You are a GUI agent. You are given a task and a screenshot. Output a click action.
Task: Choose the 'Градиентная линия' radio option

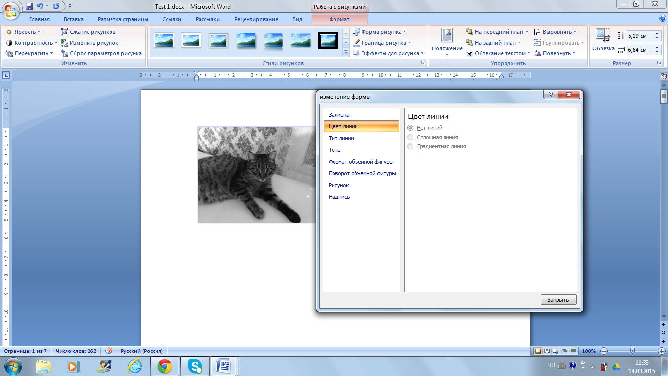click(x=410, y=146)
